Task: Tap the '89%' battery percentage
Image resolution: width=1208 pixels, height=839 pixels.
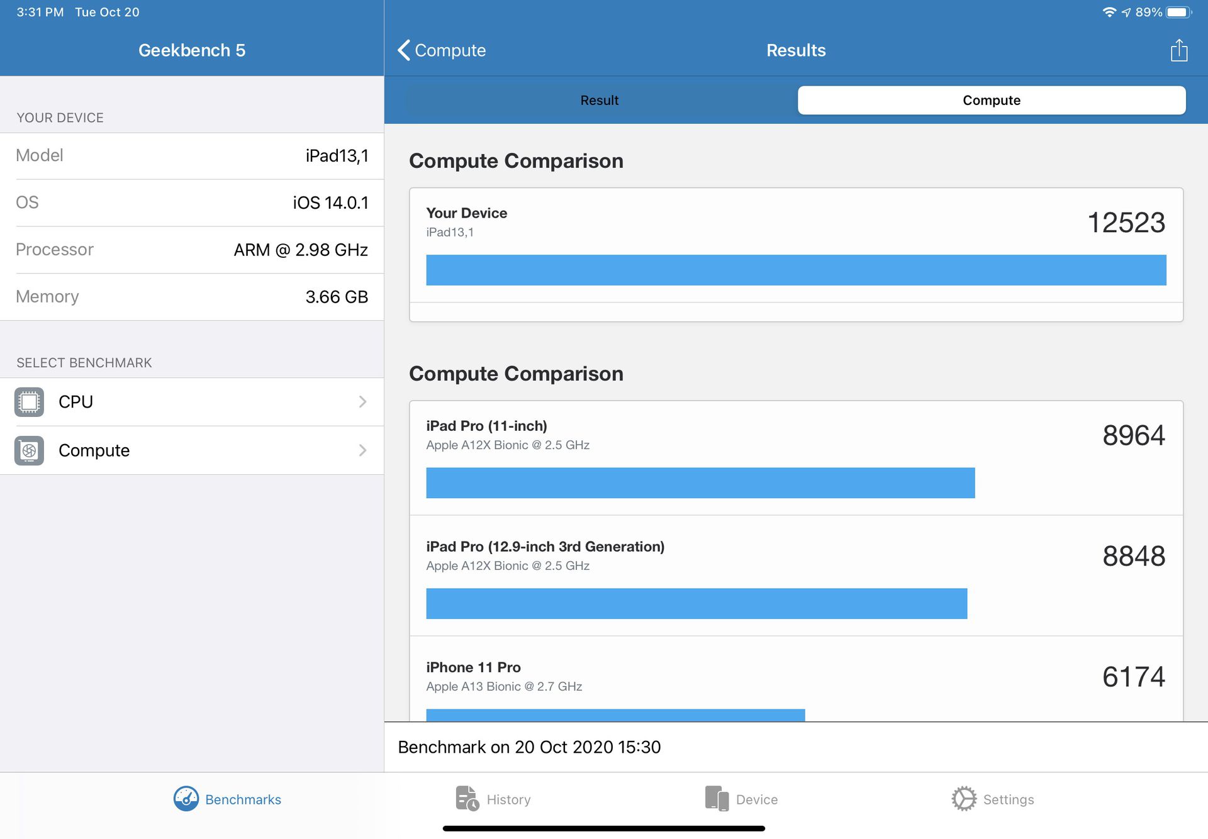Action: click(x=1149, y=12)
